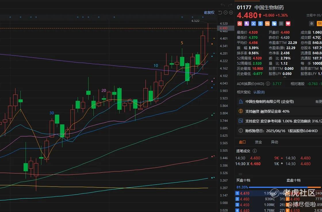The image size is (322, 212).
Task: Click the stock name 中国生物制药
Action: pos(269,7)
